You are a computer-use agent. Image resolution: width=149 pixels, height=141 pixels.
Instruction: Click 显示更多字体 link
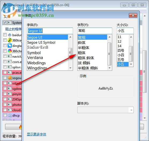37,134
